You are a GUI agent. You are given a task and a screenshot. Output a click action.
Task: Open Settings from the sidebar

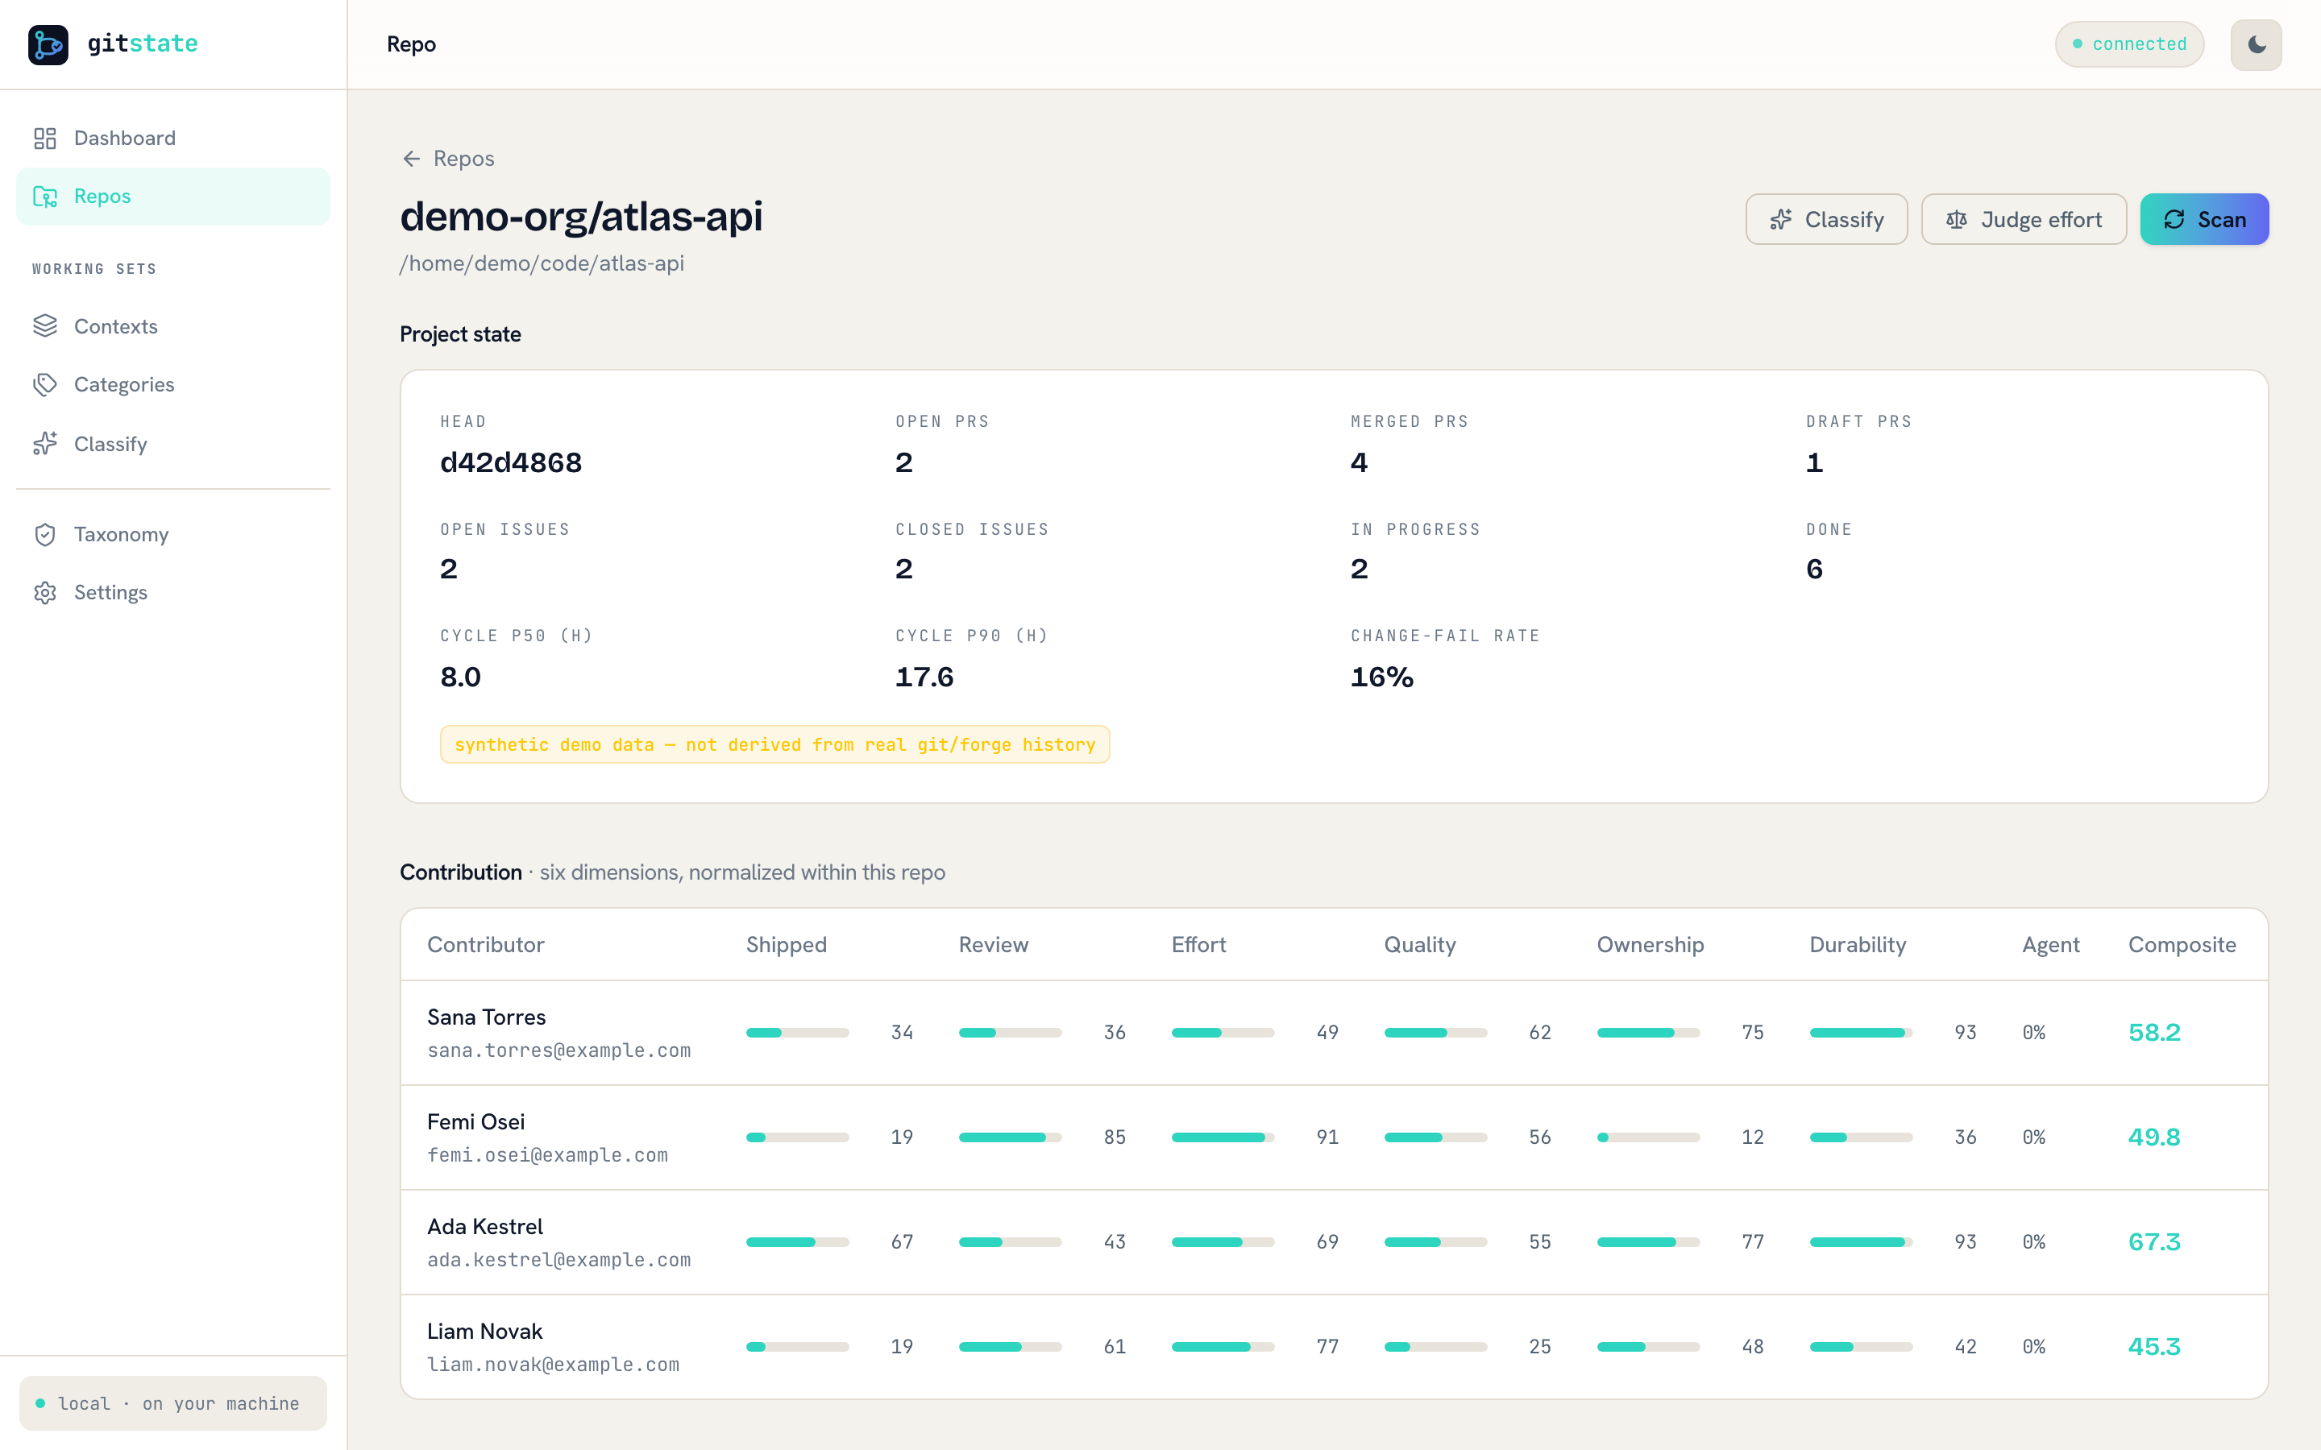click(173, 593)
